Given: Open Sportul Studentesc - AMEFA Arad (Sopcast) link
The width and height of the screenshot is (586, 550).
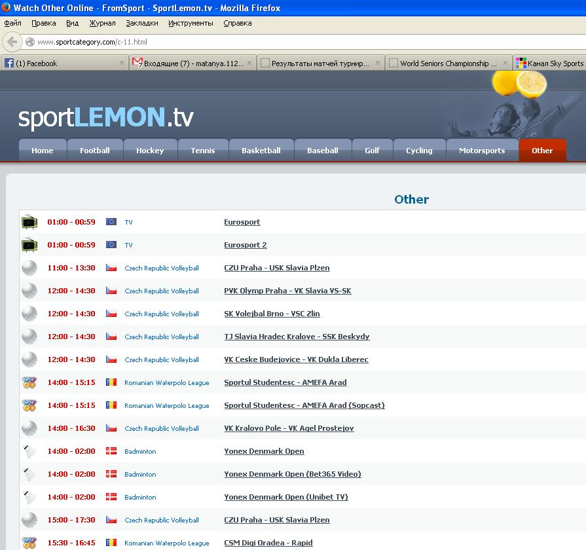Looking at the screenshot, I should 304,405.
